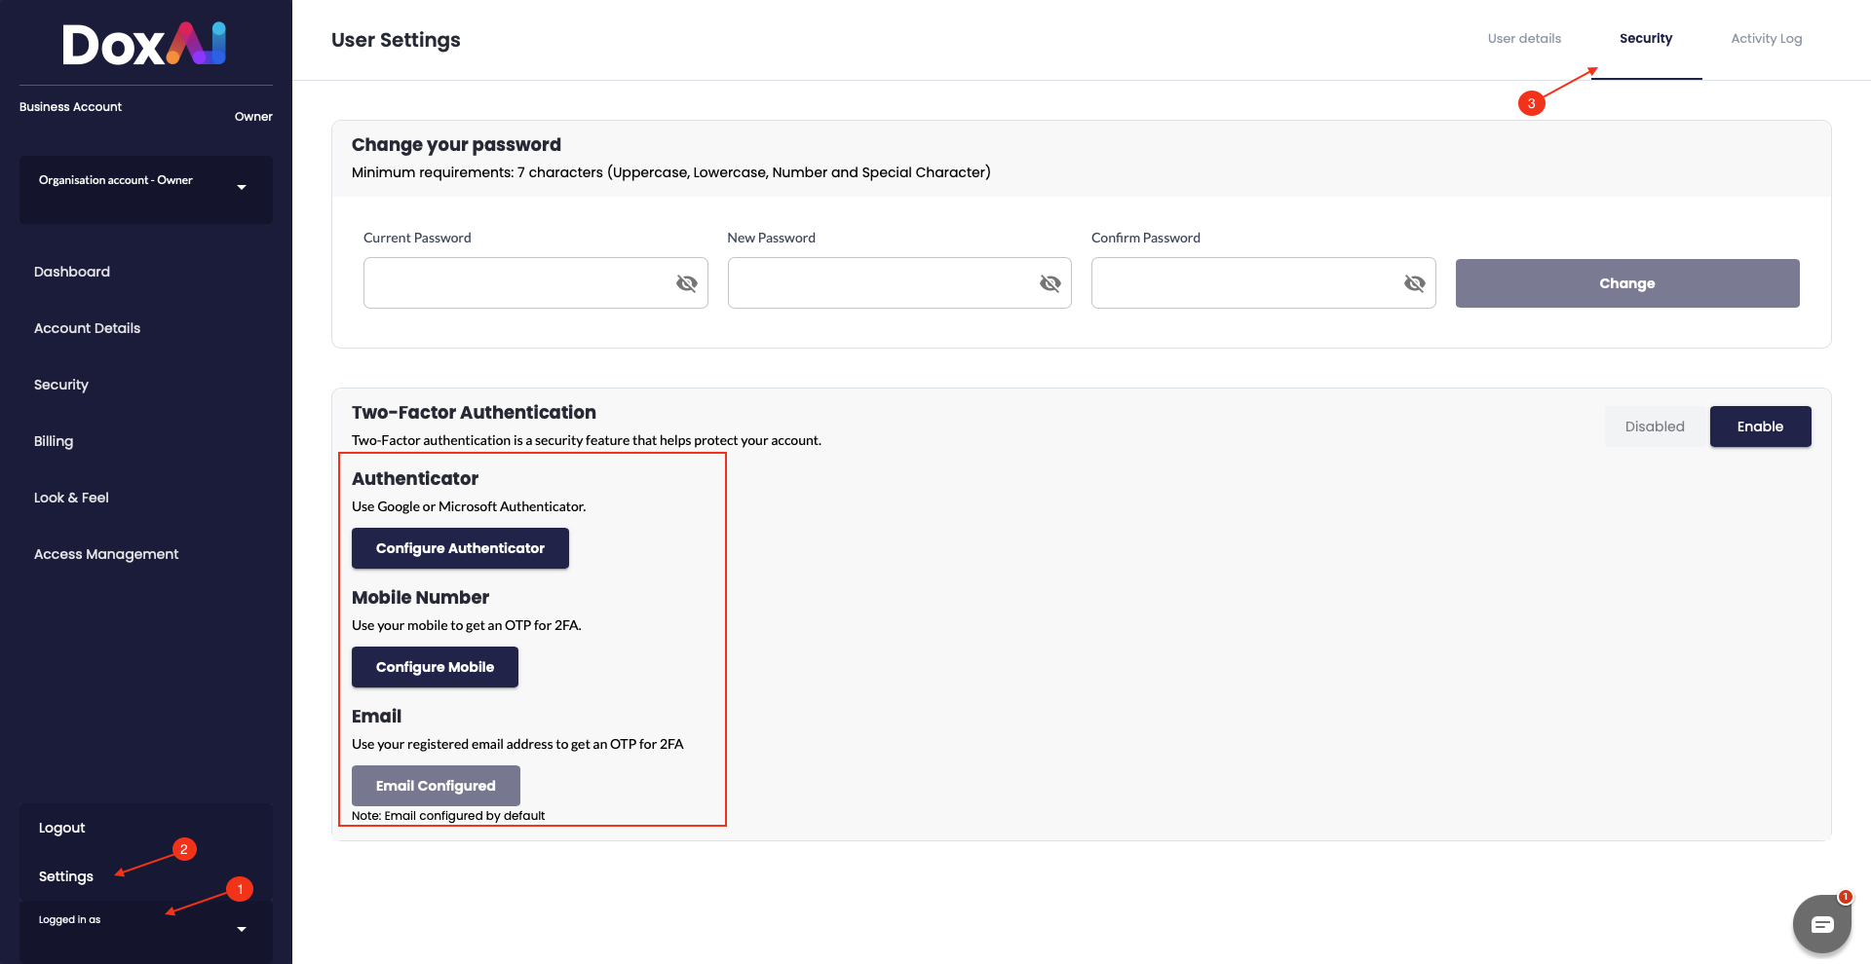Viewport: 1871px width, 964px height.
Task: Open Account Details in sidebar
Action: 88,328
